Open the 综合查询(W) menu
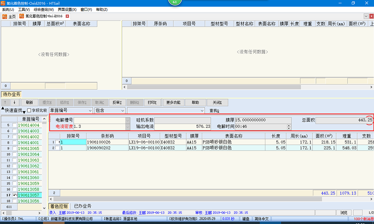 pyautogui.click(x=43, y=9)
